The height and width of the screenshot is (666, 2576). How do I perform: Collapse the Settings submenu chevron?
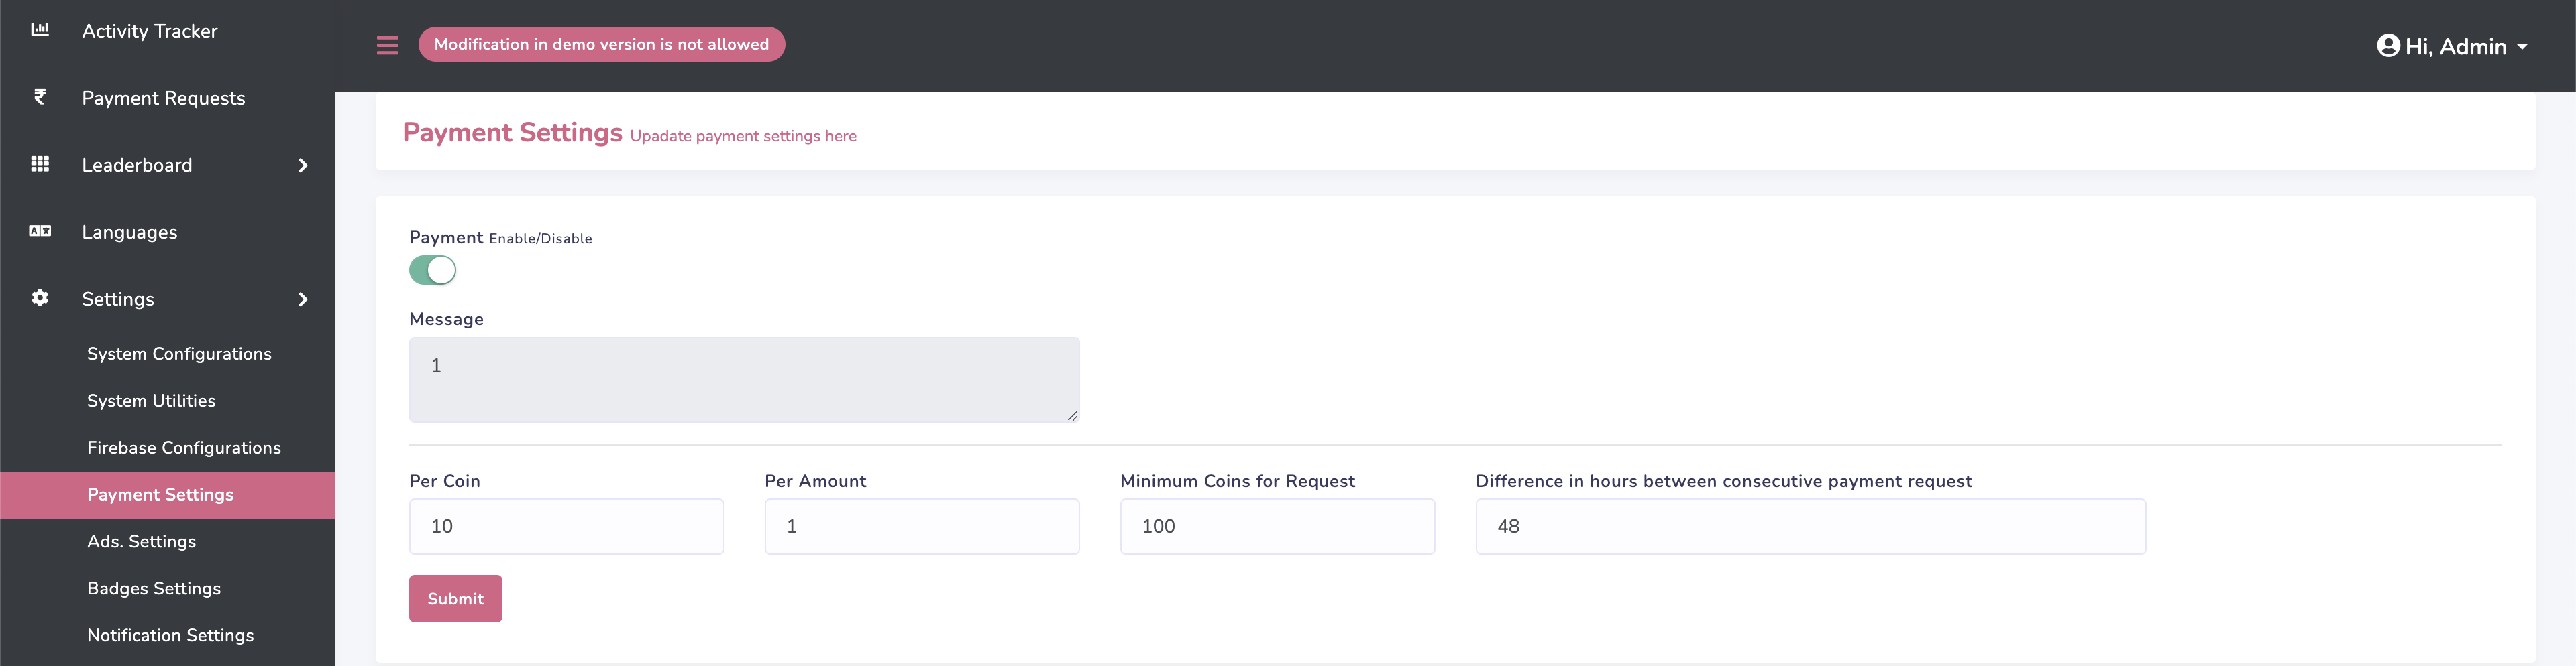[303, 299]
